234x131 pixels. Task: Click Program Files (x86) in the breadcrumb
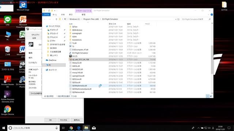[x=91, y=19]
